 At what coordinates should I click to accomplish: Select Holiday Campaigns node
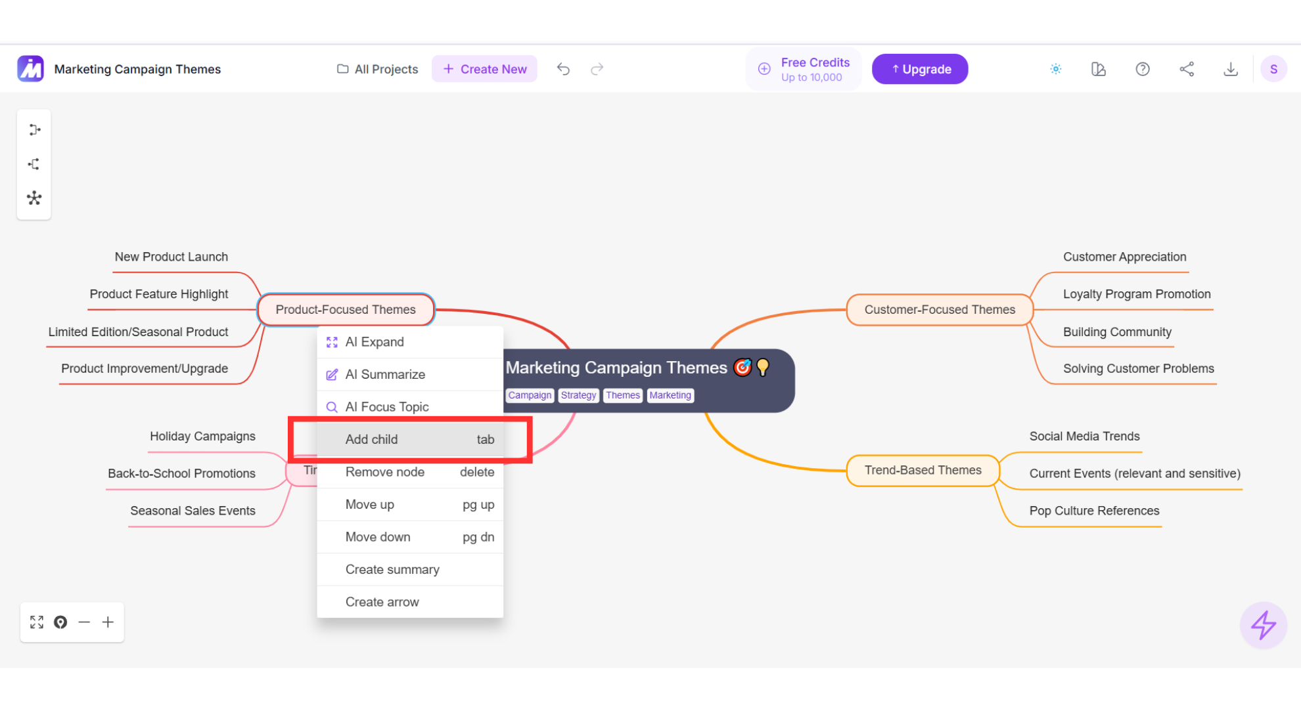(x=202, y=436)
